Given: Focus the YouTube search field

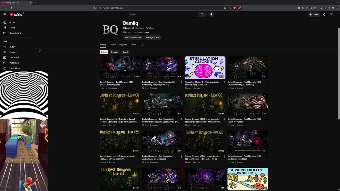Looking at the screenshot, I should tap(162, 14).
